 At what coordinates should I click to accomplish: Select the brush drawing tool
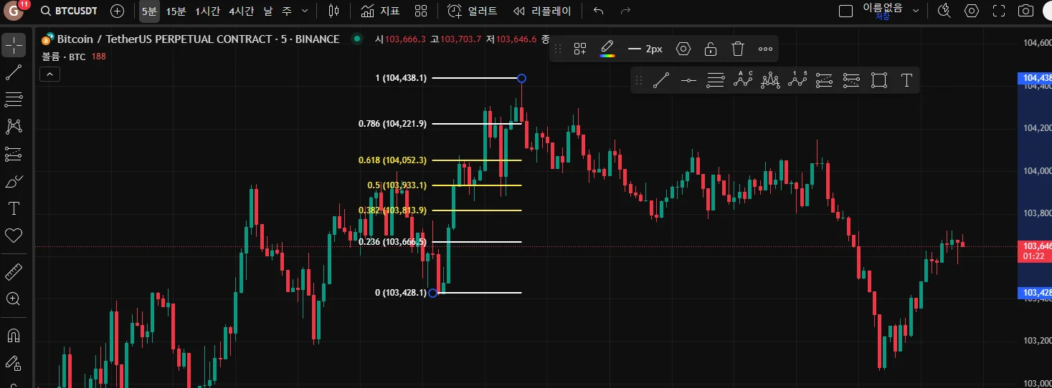click(14, 181)
